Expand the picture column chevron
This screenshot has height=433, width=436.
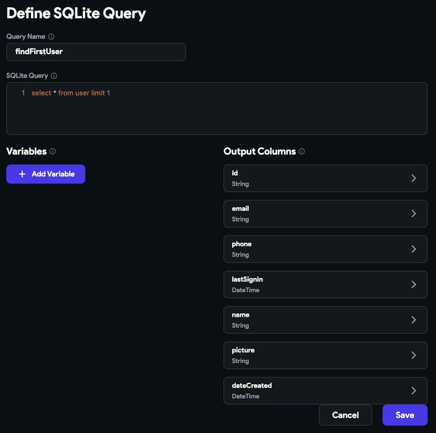(413, 355)
